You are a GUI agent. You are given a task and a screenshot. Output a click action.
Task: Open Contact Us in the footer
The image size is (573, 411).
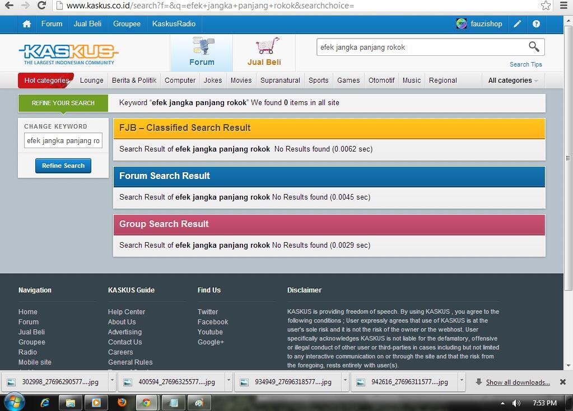tap(125, 342)
